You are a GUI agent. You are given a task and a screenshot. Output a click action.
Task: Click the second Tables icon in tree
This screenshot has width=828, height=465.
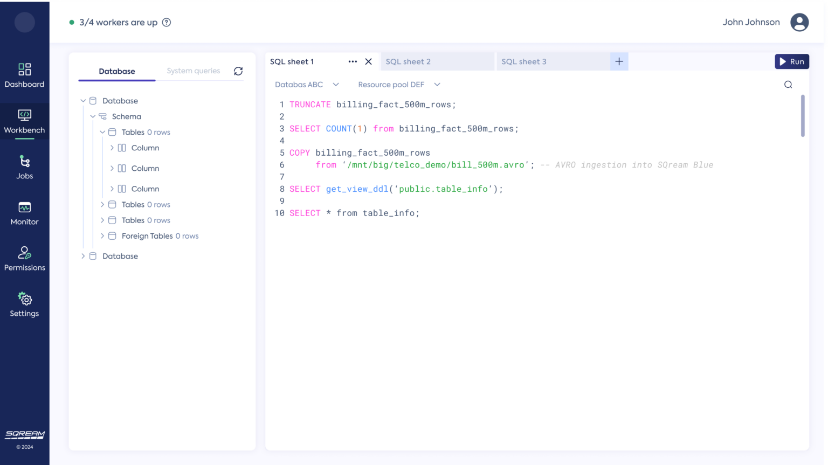point(112,205)
